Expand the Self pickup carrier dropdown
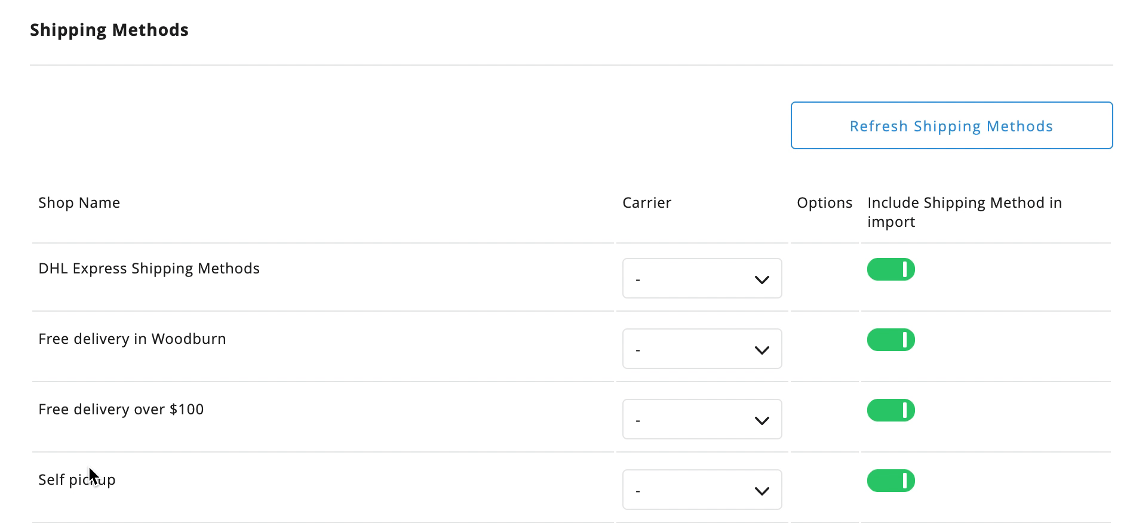The width and height of the screenshot is (1130, 523). tap(702, 490)
